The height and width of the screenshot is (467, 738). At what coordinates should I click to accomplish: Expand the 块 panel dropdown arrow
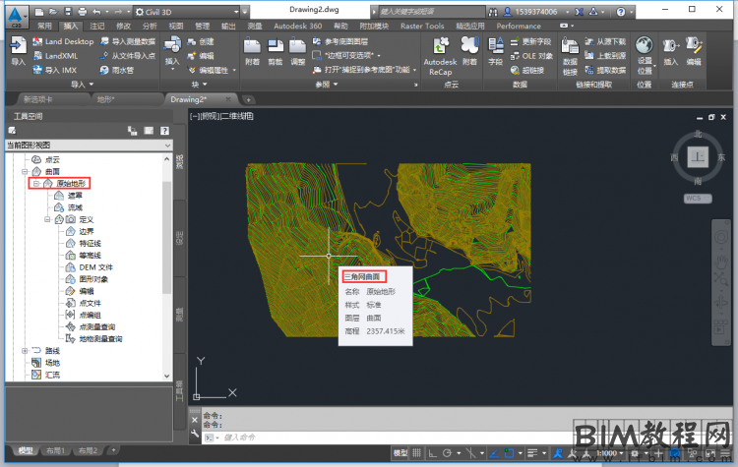click(x=205, y=85)
